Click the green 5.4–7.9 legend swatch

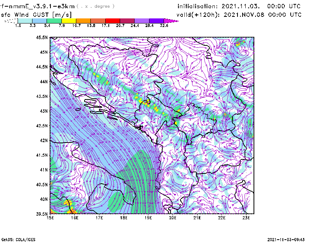pos(54,21)
